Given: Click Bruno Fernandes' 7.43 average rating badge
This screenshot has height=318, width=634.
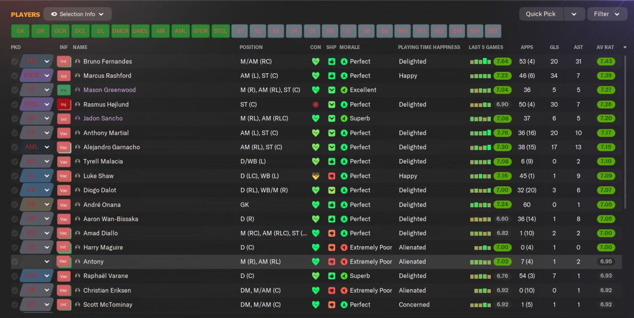Looking at the screenshot, I should tap(605, 61).
